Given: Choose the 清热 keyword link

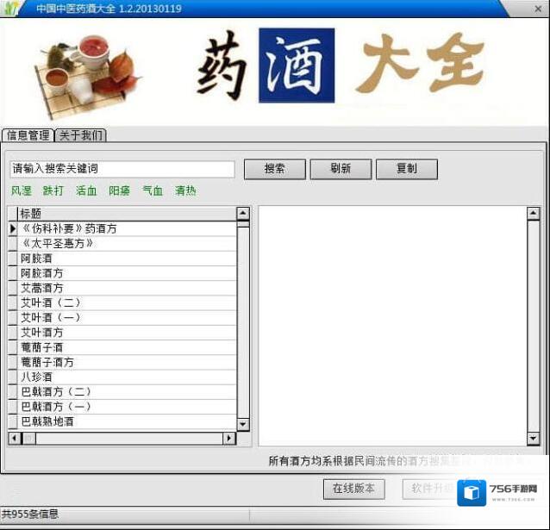Looking at the screenshot, I should (x=185, y=190).
